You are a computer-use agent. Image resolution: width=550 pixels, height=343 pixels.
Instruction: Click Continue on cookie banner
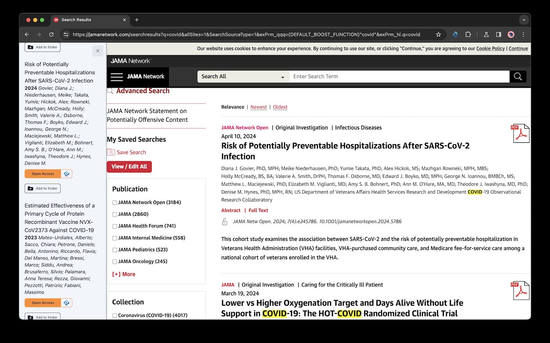(x=518, y=48)
